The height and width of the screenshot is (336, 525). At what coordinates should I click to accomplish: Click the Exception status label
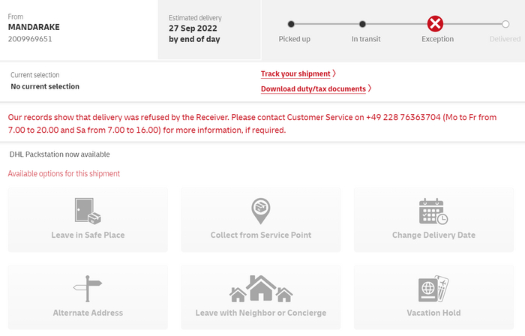[x=437, y=39]
